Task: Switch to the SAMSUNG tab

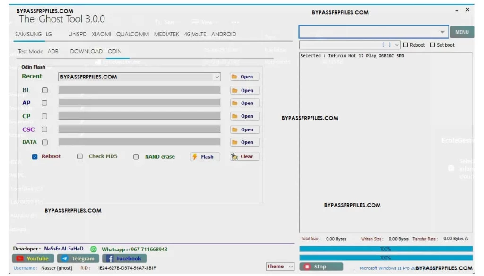Action: tap(28, 34)
